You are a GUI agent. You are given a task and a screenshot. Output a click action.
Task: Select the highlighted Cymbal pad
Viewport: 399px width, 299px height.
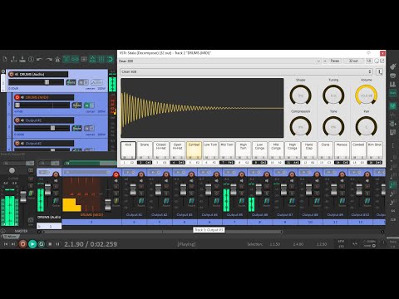pyautogui.click(x=194, y=150)
